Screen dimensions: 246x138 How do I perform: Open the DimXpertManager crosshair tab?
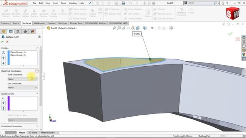pyautogui.click(x=25, y=31)
